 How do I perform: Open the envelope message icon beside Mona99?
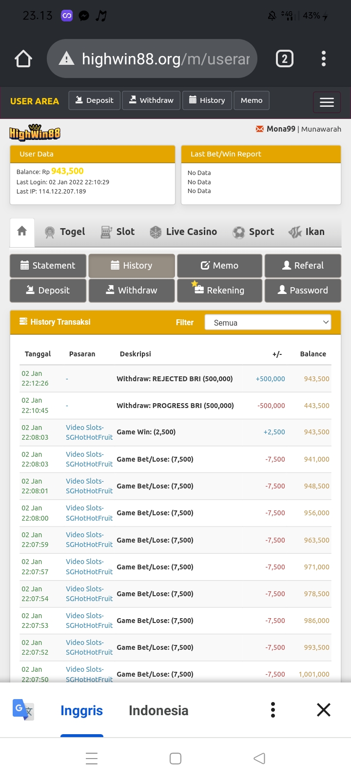260,129
